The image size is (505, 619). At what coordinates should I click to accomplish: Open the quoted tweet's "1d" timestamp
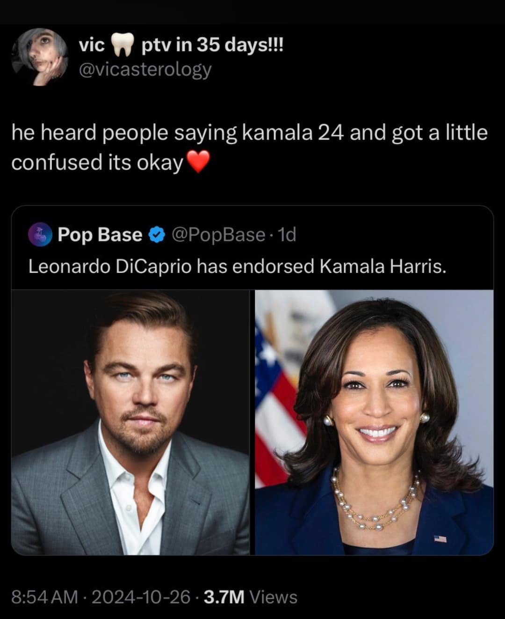coord(287,235)
